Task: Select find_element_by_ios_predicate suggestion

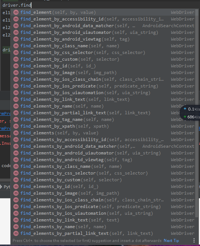Action: coord(103,86)
